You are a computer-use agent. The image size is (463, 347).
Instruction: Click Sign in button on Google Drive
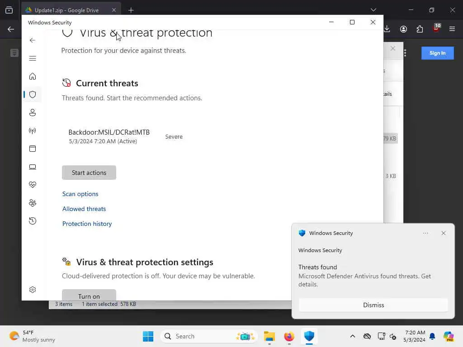[437, 53]
